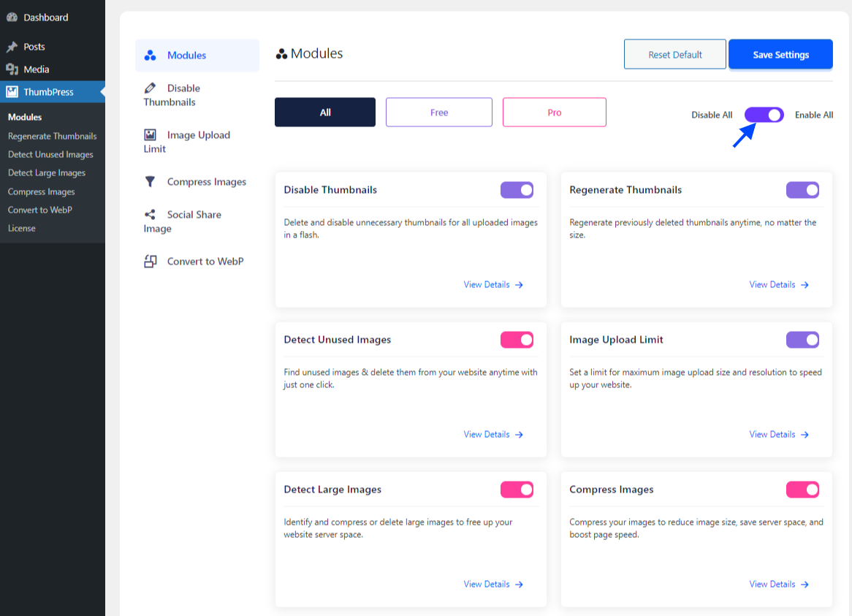
Task: Go to the Compress Images label in plugin nav
Action: (207, 182)
